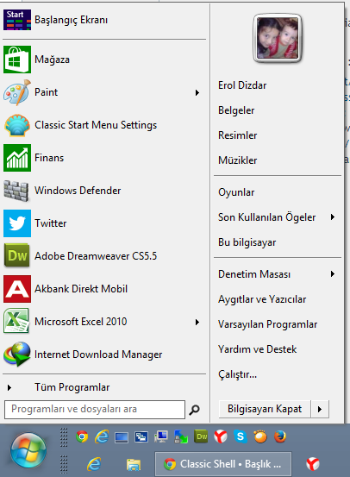Click the Yandex taskbar button
This screenshot has width=350, height=477.
pos(313,464)
